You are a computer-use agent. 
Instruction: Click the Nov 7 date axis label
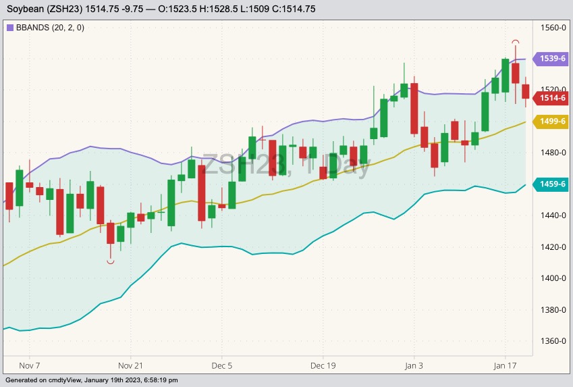pos(30,365)
